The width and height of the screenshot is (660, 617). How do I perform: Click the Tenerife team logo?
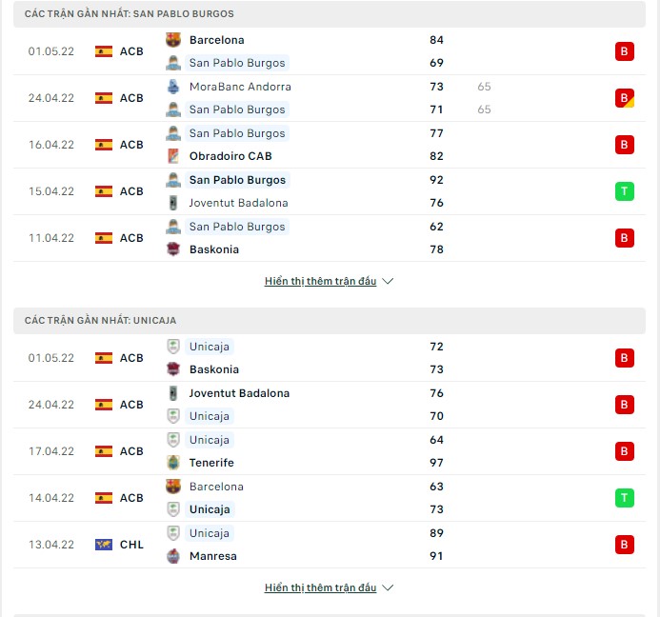(173, 463)
